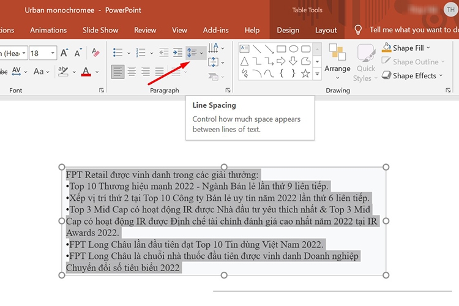Click the Change Case Aa icon

click(x=39, y=72)
